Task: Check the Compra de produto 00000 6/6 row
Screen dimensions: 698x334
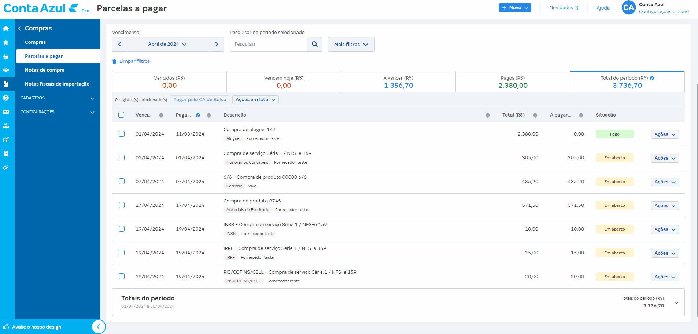Action: 121,181
